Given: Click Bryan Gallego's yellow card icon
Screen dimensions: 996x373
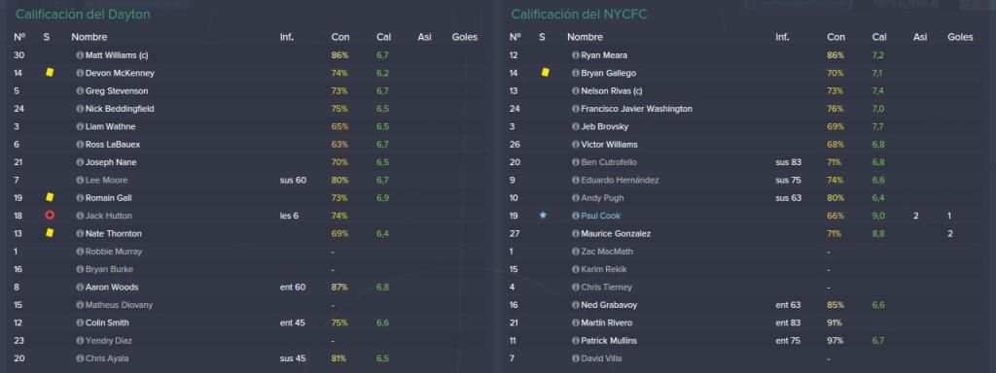Looking at the screenshot, I should tap(545, 73).
